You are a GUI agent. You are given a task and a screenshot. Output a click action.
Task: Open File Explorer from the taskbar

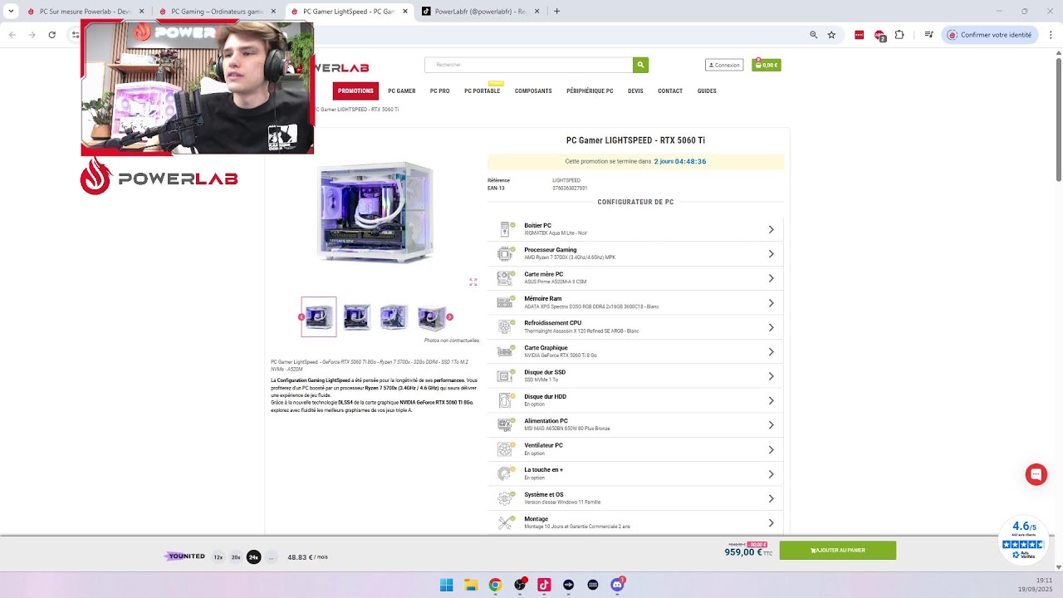pos(470,585)
